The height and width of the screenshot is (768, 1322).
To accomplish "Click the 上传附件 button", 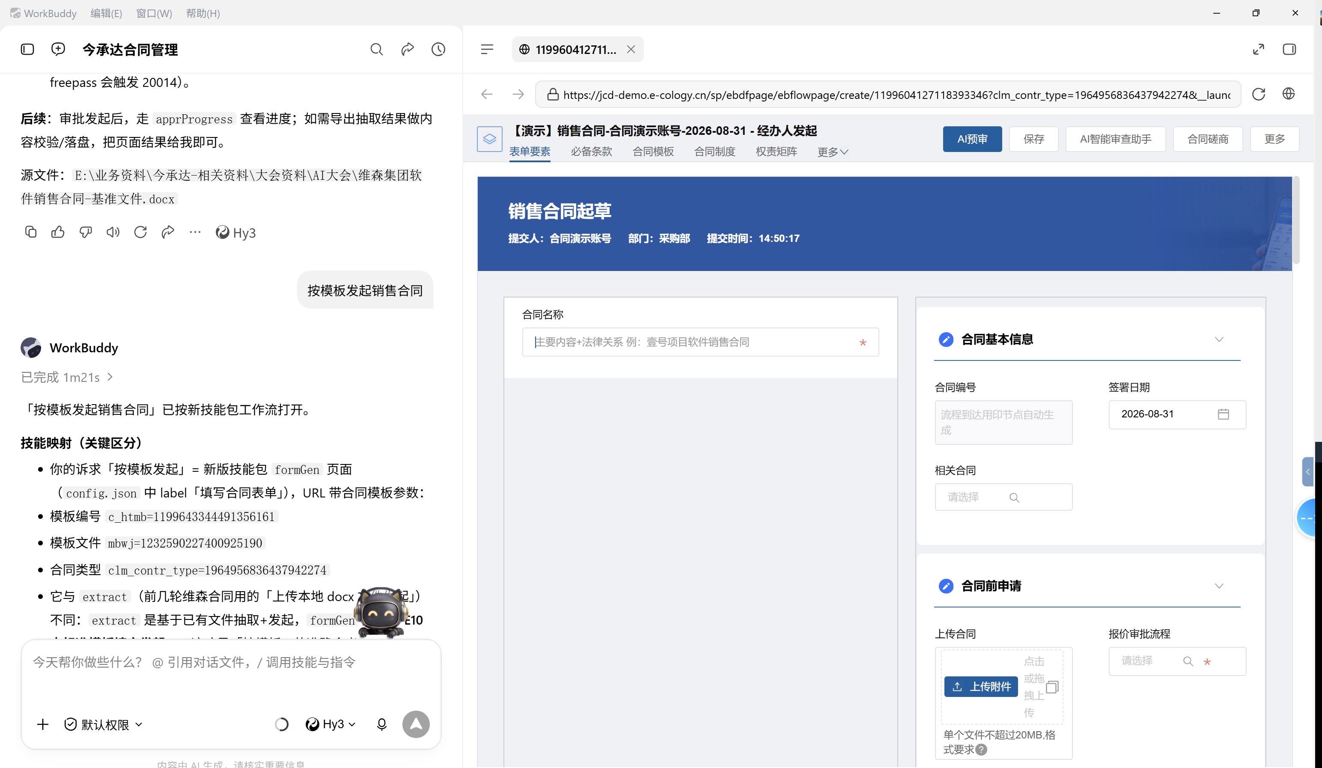I will coord(980,686).
